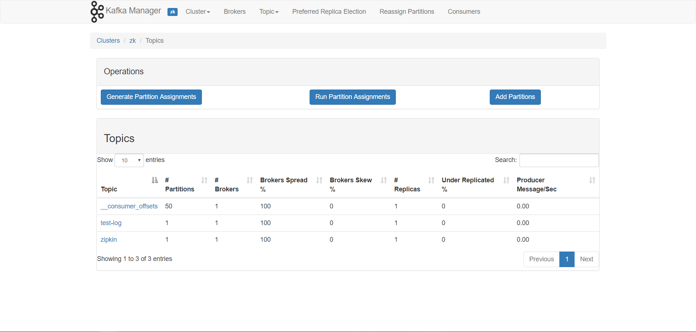The image size is (696, 332).
Task: Sort by # Partitions column icon
Action: point(204,180)
